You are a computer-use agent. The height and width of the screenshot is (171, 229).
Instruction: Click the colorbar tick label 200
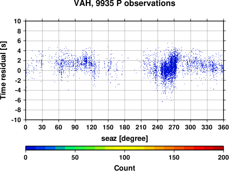coord(224,157)
